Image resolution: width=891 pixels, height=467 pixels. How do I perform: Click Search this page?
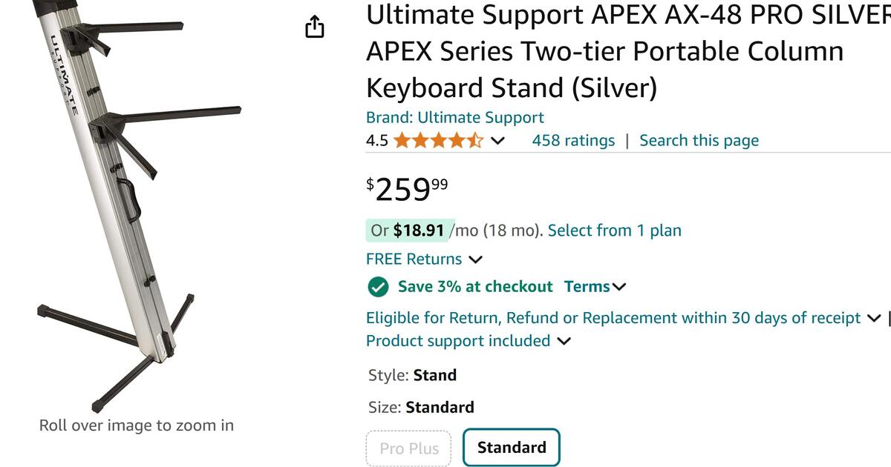699,140
